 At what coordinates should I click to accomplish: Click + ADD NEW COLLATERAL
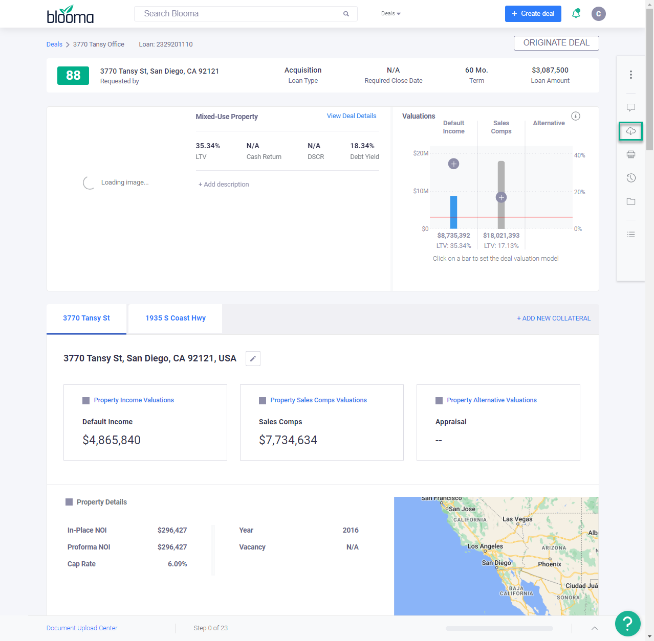point(554,318)
